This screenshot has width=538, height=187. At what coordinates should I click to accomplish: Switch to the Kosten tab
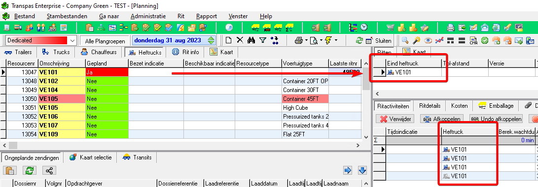pos(459,106)
